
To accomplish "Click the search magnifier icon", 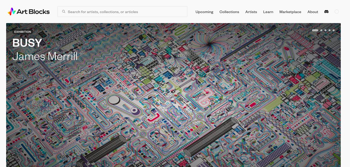I will [x=64, y=12].
